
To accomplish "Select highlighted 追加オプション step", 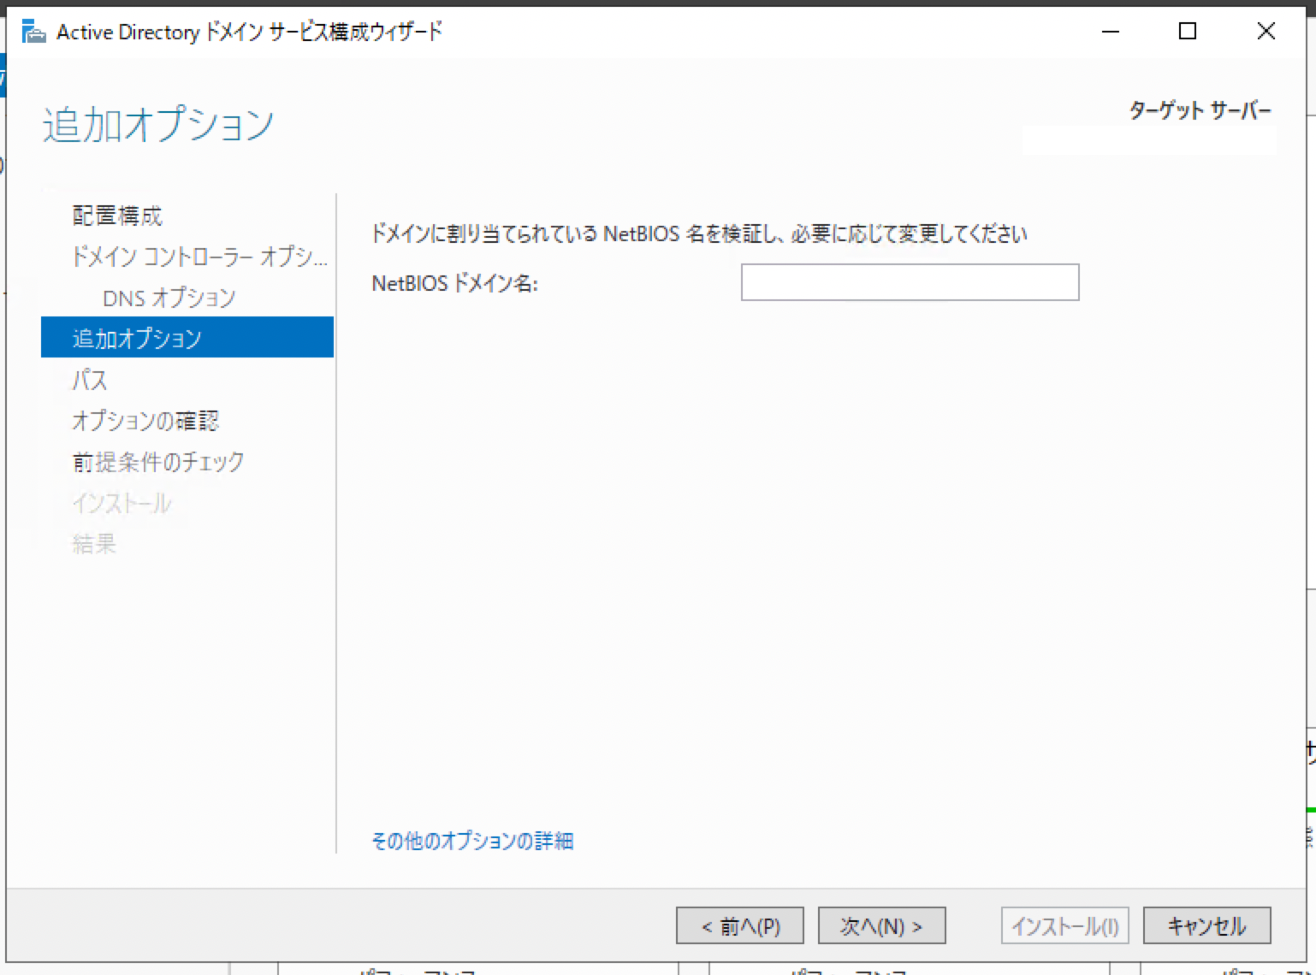I will pos(187,338).
